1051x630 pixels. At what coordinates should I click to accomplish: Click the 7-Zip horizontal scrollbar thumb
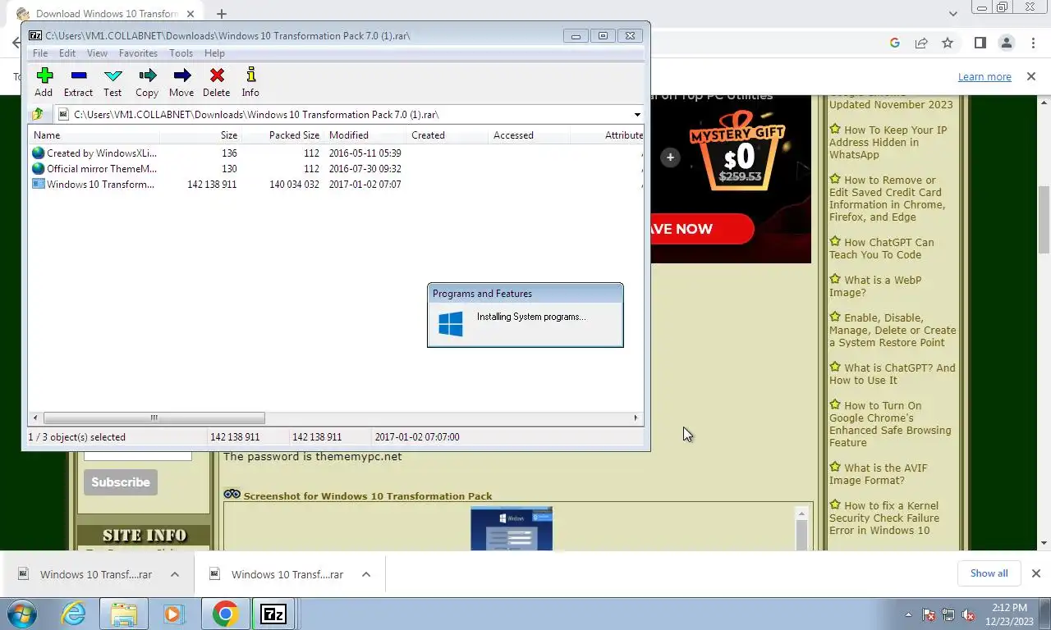coord(154,418)
